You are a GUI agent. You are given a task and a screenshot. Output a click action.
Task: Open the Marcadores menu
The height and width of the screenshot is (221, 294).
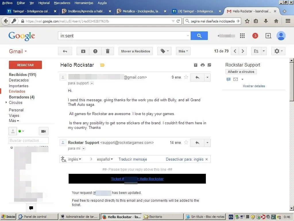point(62,3)
